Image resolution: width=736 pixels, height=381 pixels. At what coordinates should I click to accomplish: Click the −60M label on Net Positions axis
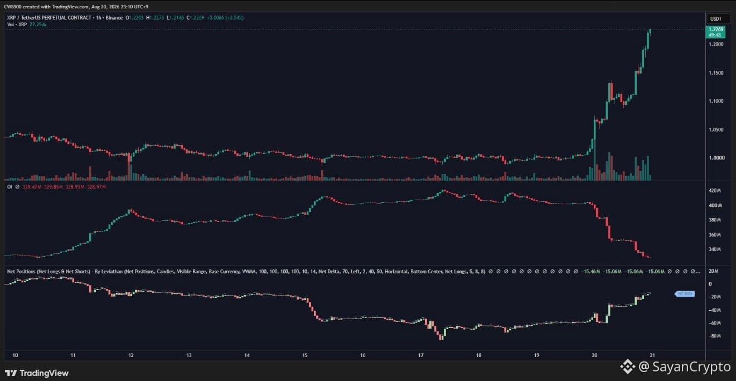pos(715,323)
